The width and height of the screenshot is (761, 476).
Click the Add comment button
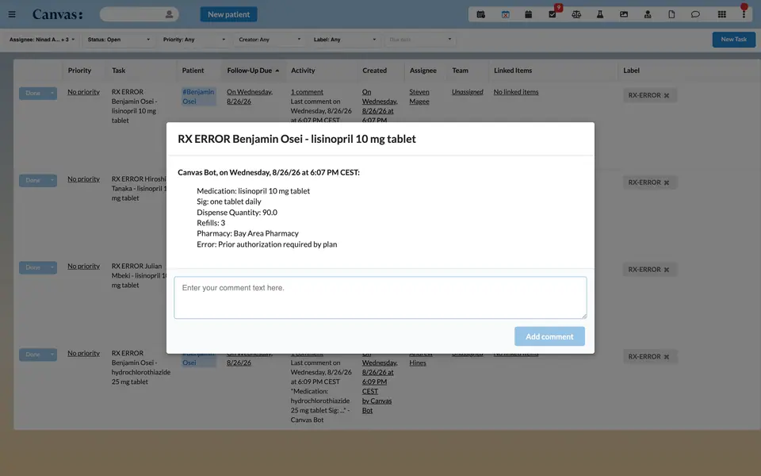pos(549,336)
